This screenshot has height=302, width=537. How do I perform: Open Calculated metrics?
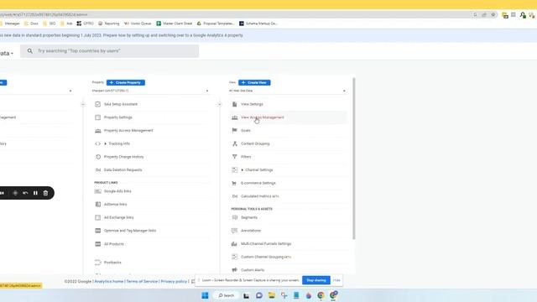(259, 196)
